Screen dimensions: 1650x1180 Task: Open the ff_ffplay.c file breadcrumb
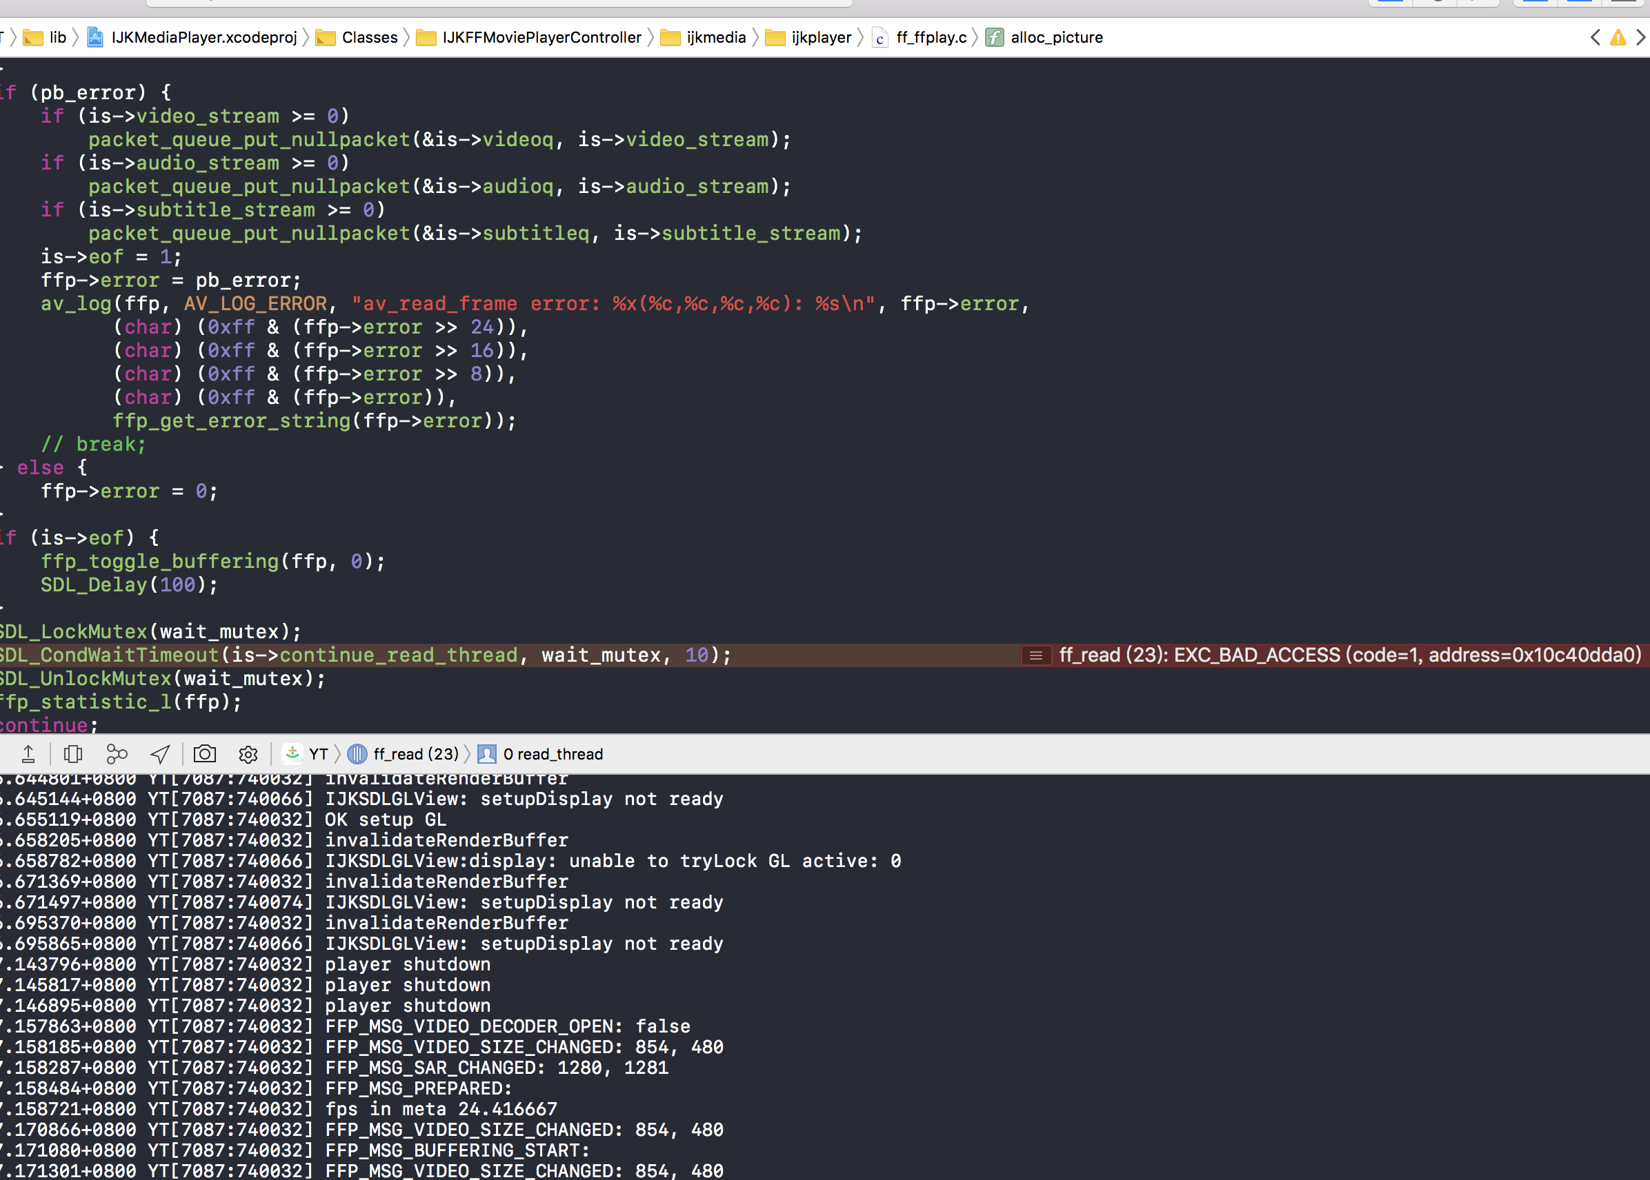tap(920, 37)
